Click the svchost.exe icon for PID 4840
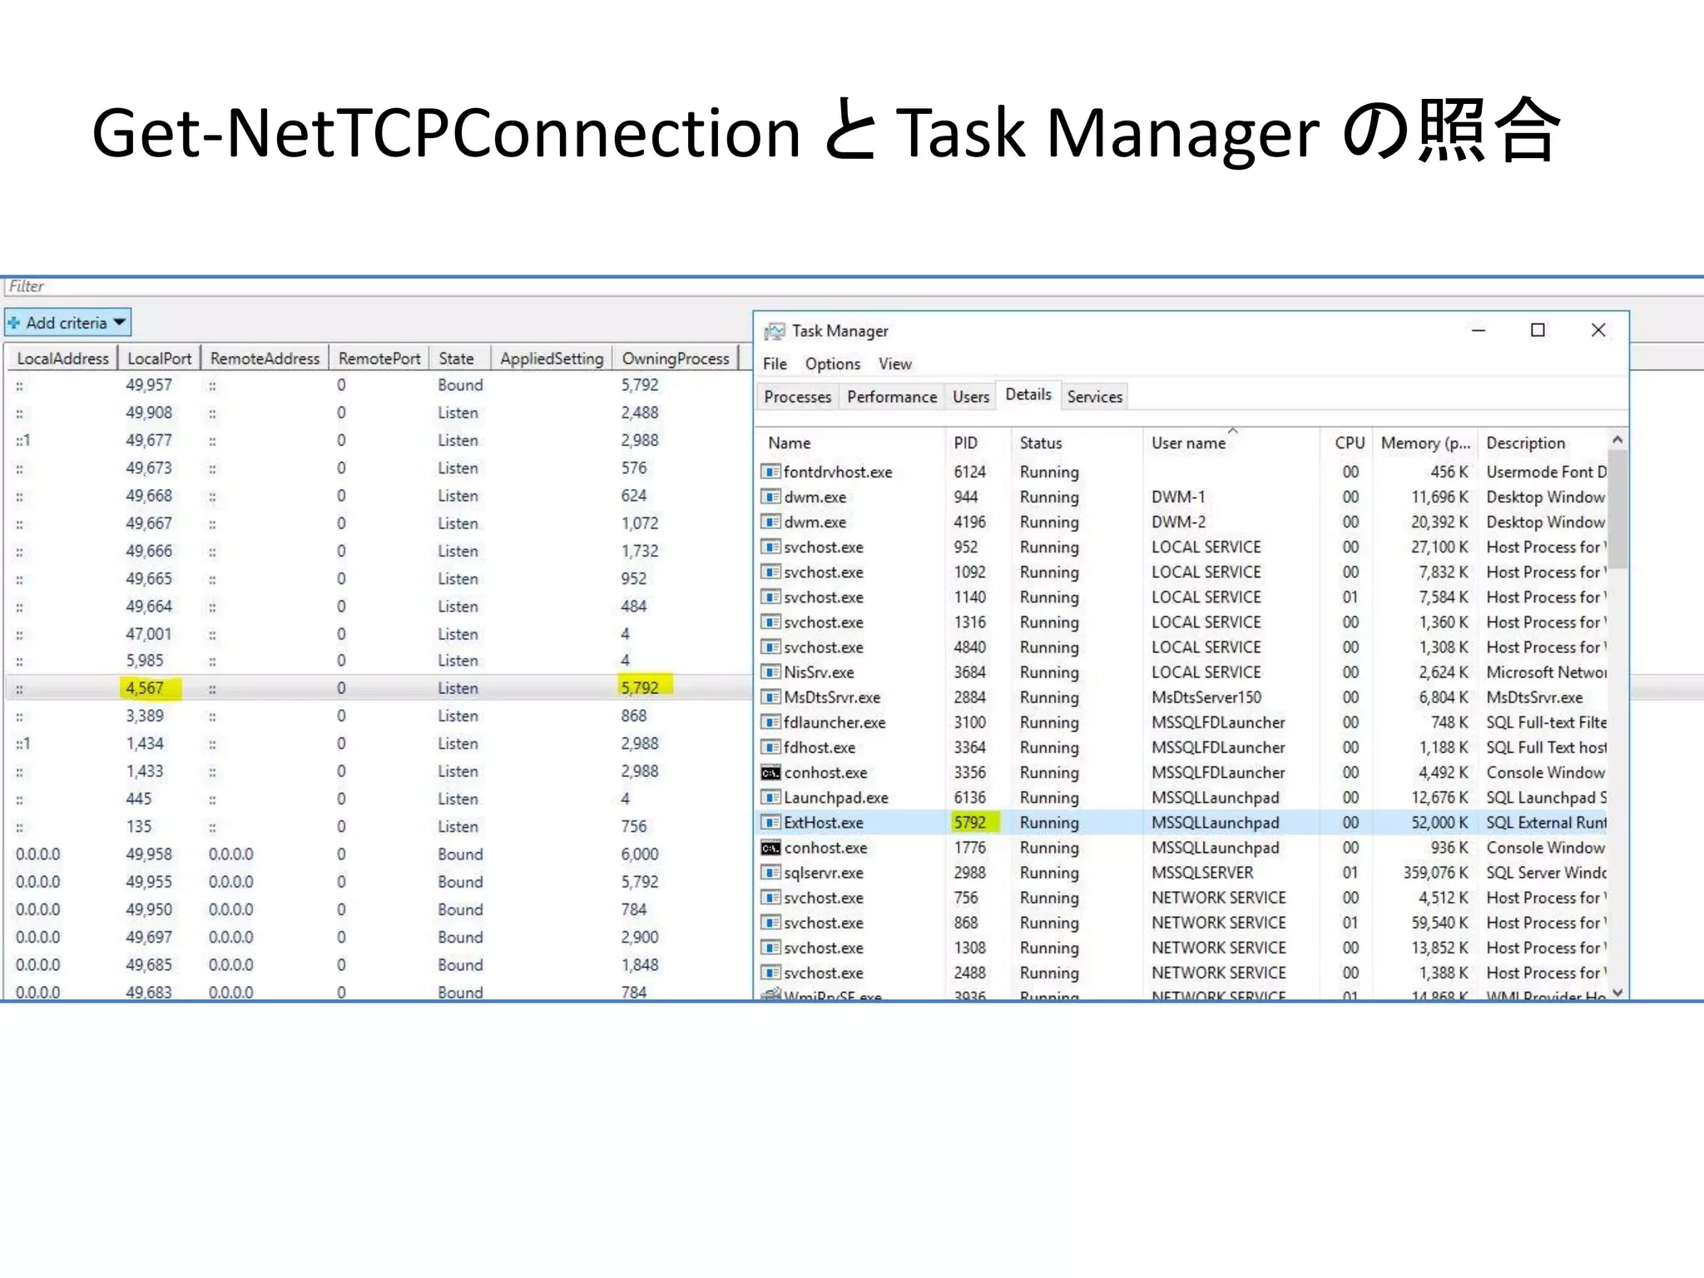1704x1278 pixels. click(770, 646)
